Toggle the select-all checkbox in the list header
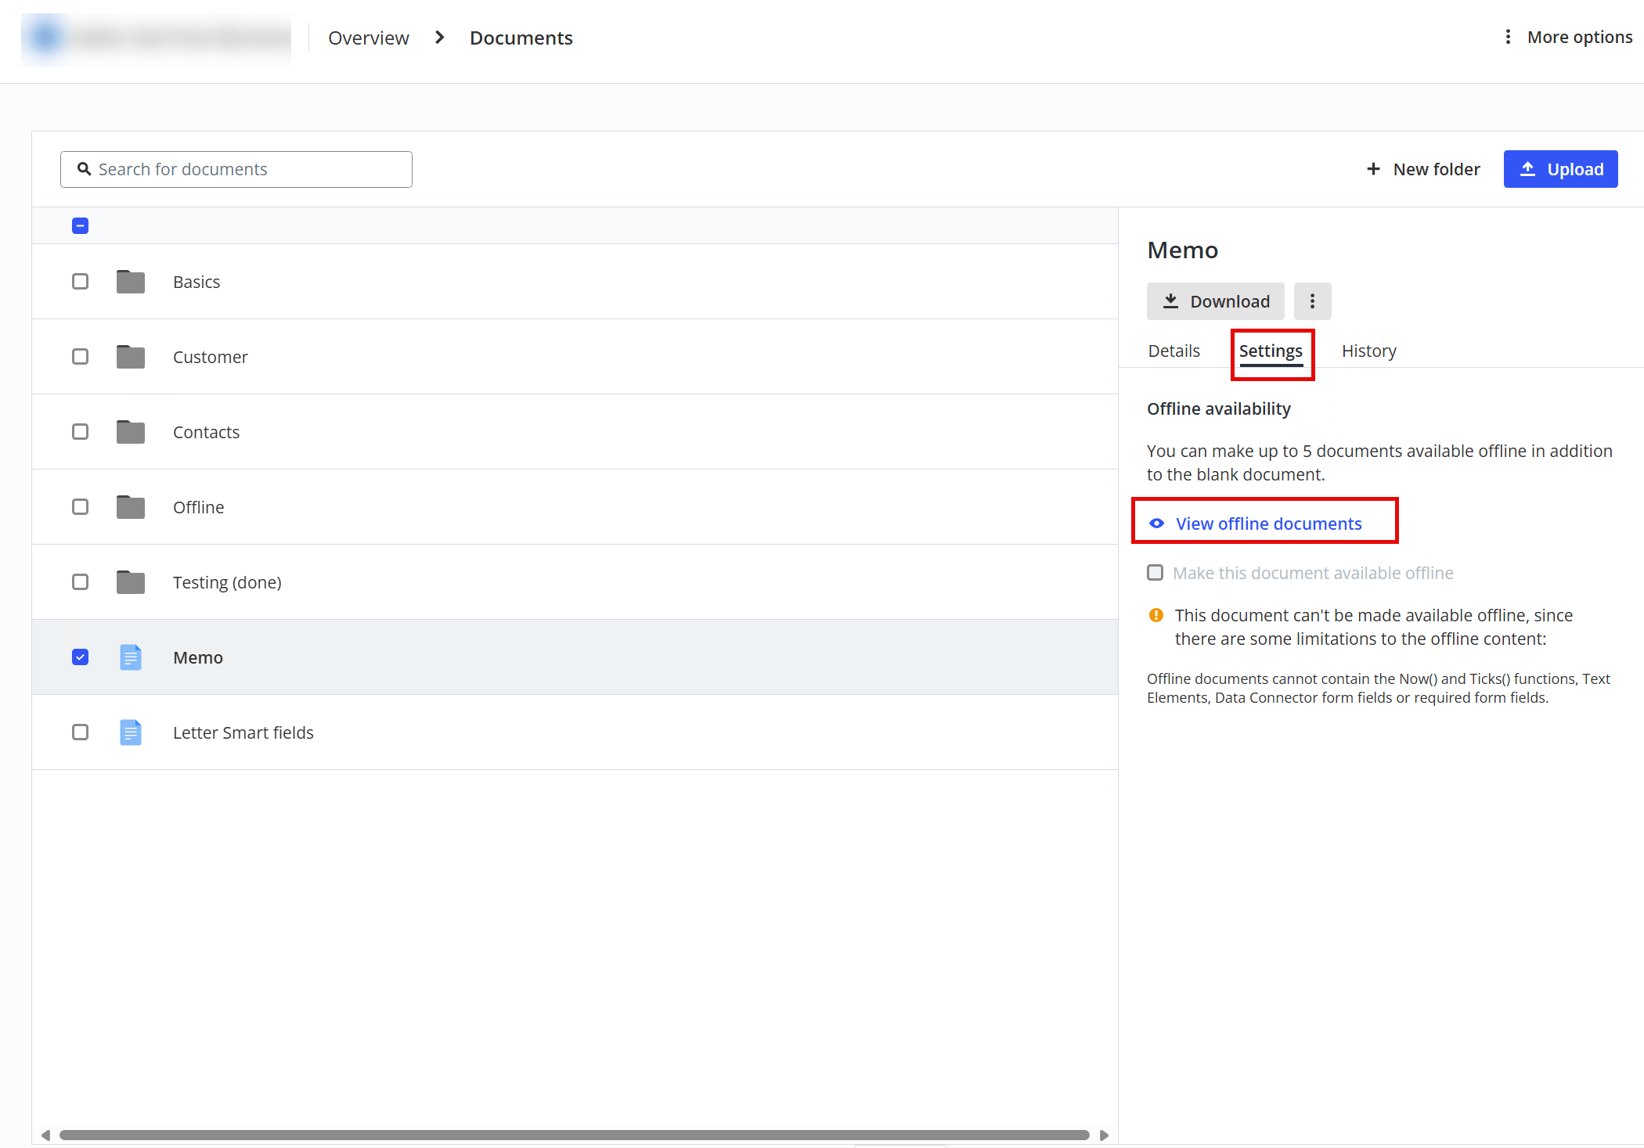The image size is (1644, 1148). click(80, 226)
